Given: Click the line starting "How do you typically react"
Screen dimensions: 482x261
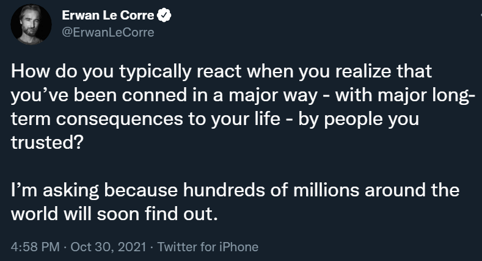Looking at the screenshot, I should pyautogui.click(x=221, y=72).
